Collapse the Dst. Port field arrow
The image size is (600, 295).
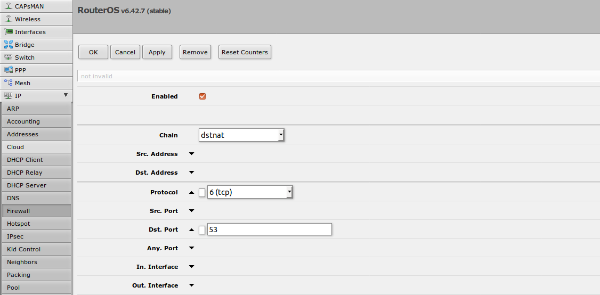click(192, 230)
